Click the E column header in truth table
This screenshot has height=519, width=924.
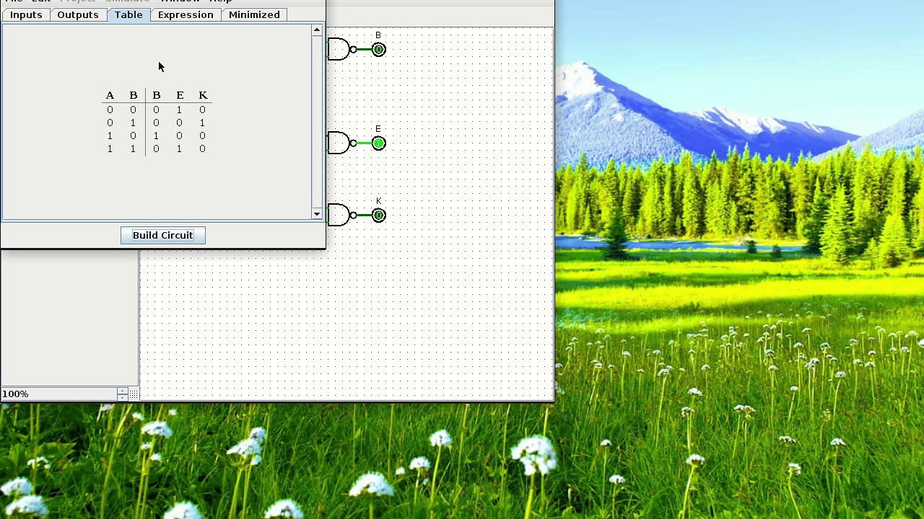pos(180,95)
